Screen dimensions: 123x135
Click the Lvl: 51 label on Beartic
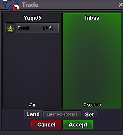(48, 28)
